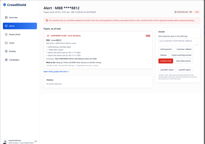This screenshot has width=205, height=144.
Task: Click the Confidence: high metadata line
Action: point(72,66)
